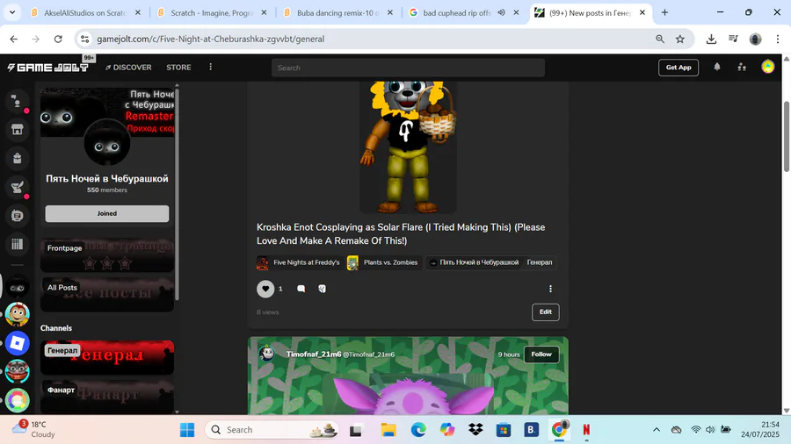
Task: Open the tab search dropdown arrow
Action: pos(12,12)
